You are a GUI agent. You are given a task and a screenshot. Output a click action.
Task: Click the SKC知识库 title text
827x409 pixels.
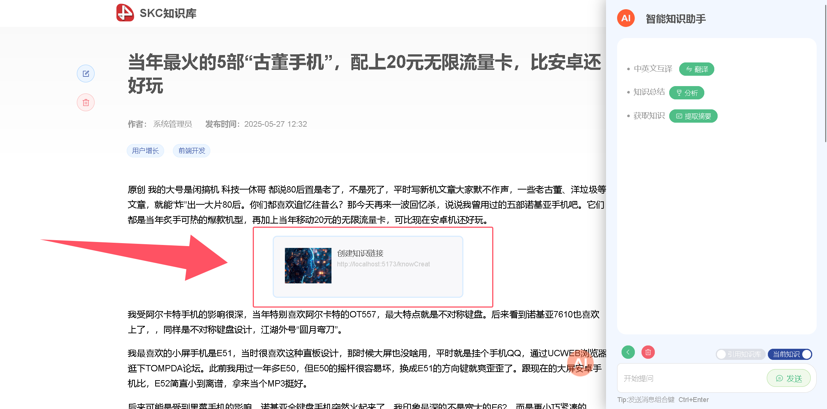tap(168, 13)
